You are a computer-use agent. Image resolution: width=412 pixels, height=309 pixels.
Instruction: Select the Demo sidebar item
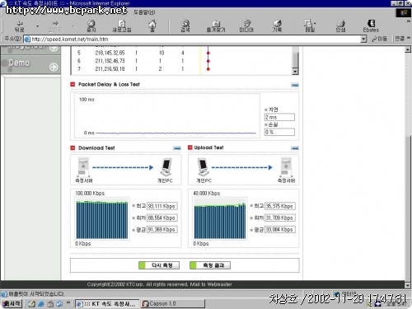pos(30,64)
